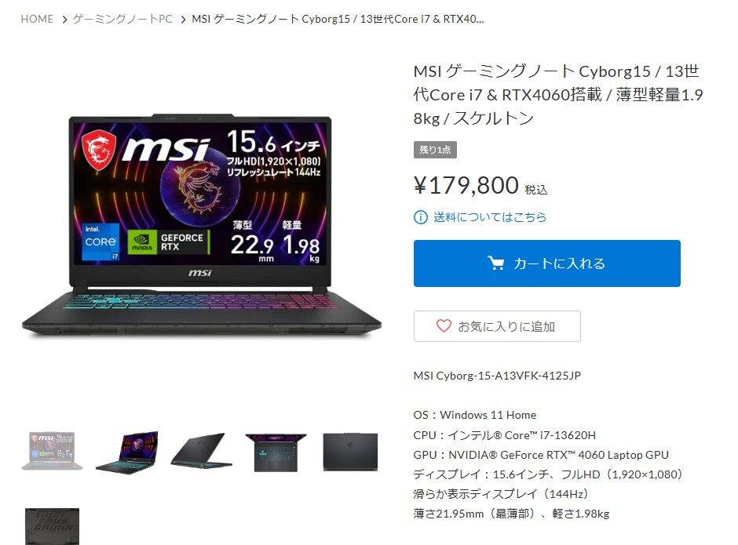Click the shipping info circle icon
738x545 pixels.
(420, 217)
